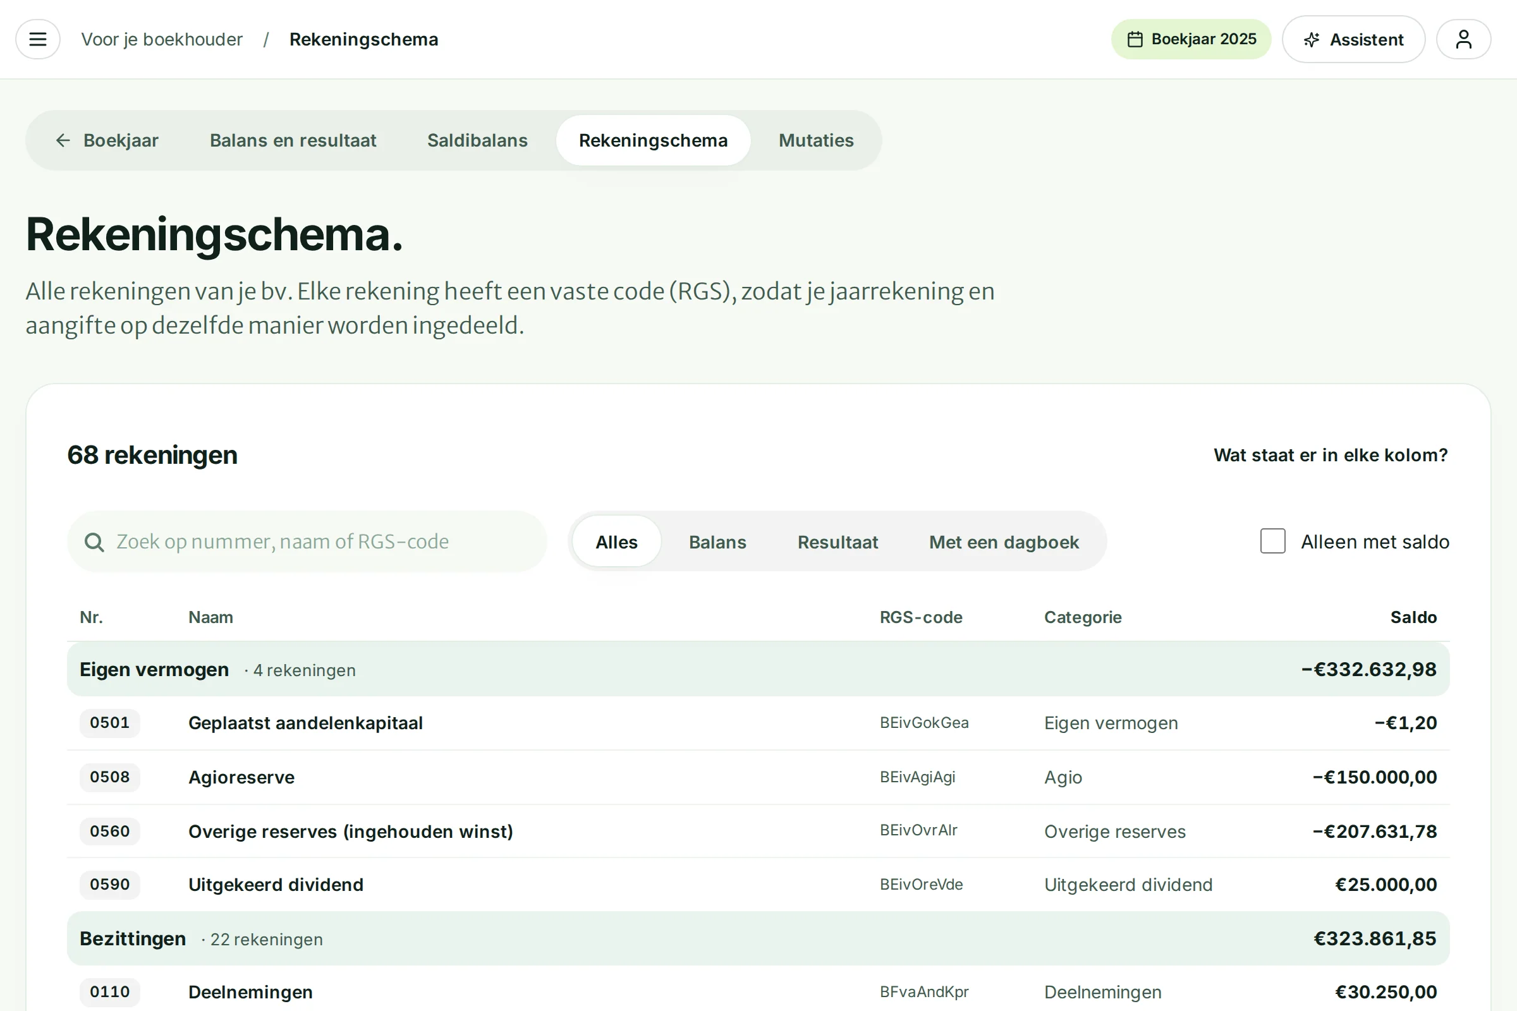Enable the Alleen met saldo checkbox
Screen dimensions: 1517x1011
click(1272, 542)
